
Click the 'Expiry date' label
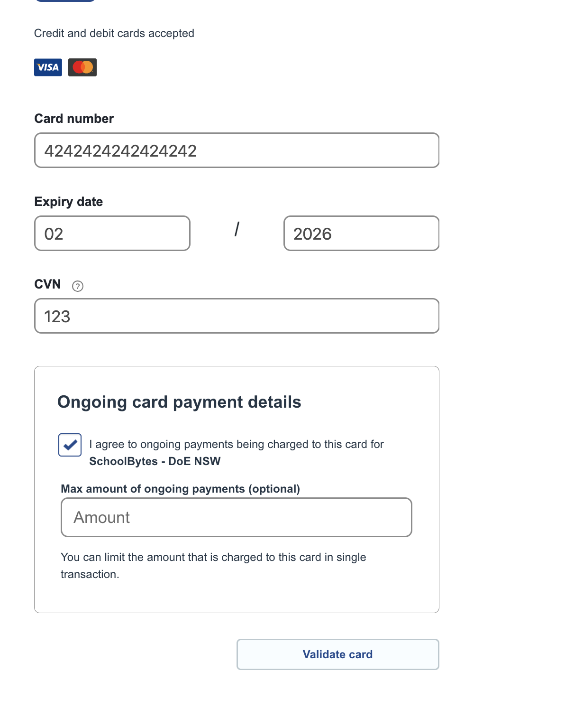click(69, 202)
